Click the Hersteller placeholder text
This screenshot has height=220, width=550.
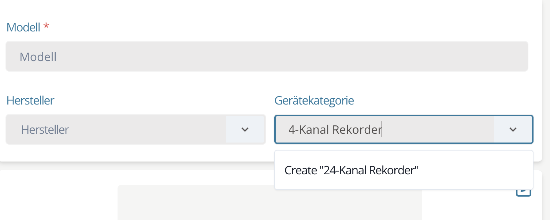point(45,129)
